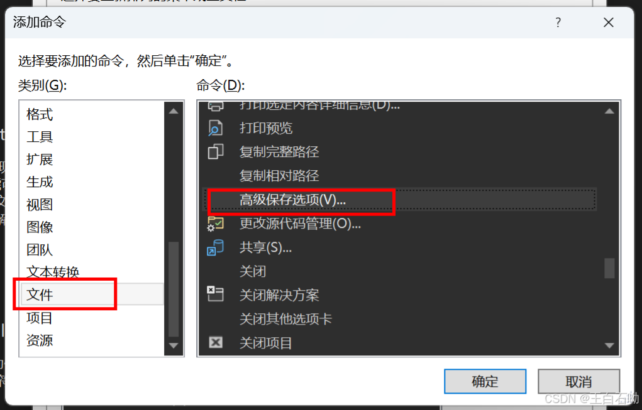The width and height of the screenshot is (642, 410).
Task: Click the command list scrollbar thumb
Action: click(x=609, y=268)
